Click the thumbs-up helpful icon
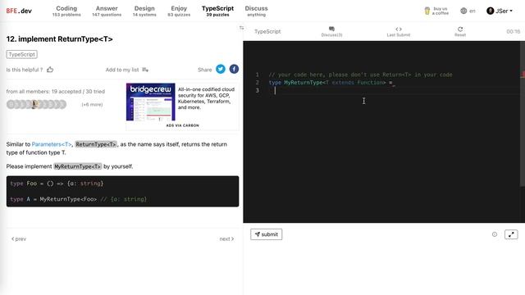525x295 pixels. point(50,70)
